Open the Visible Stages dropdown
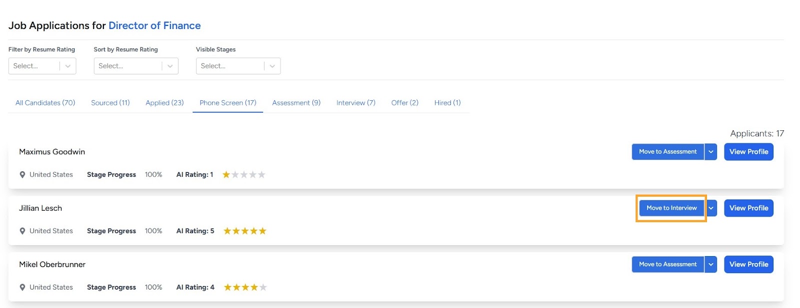This screenshot has width=800, height=308. pos(238,66)
